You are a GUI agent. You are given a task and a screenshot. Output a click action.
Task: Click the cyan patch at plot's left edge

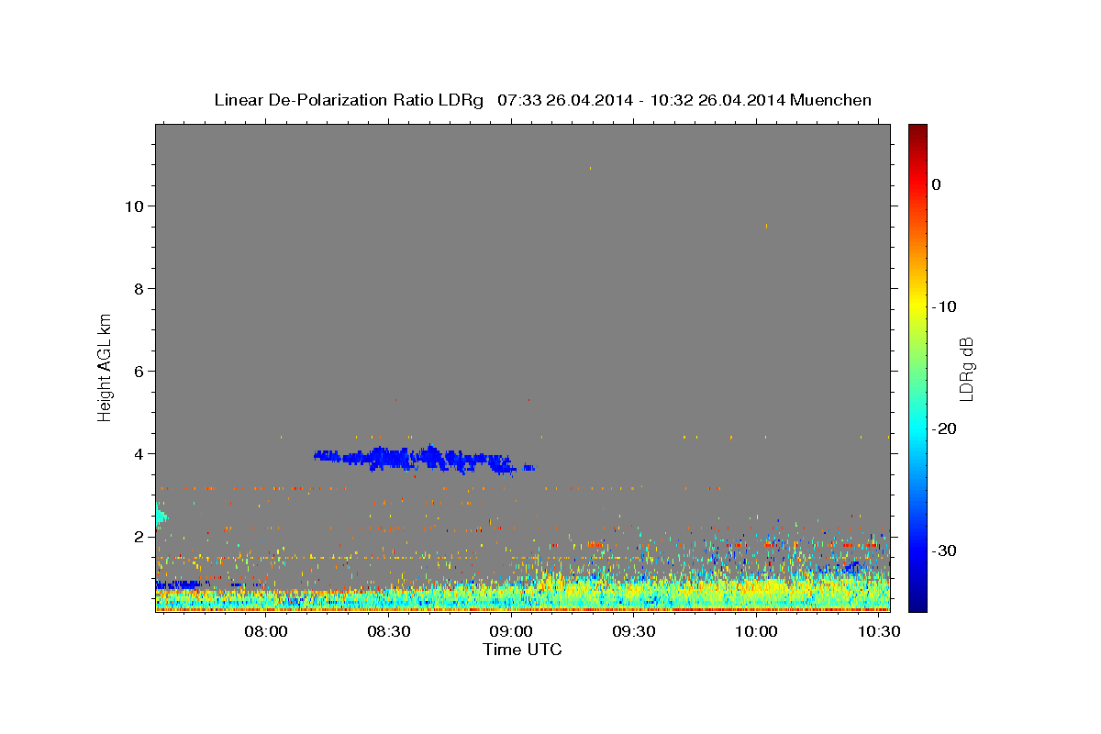(x=161, y=517)
